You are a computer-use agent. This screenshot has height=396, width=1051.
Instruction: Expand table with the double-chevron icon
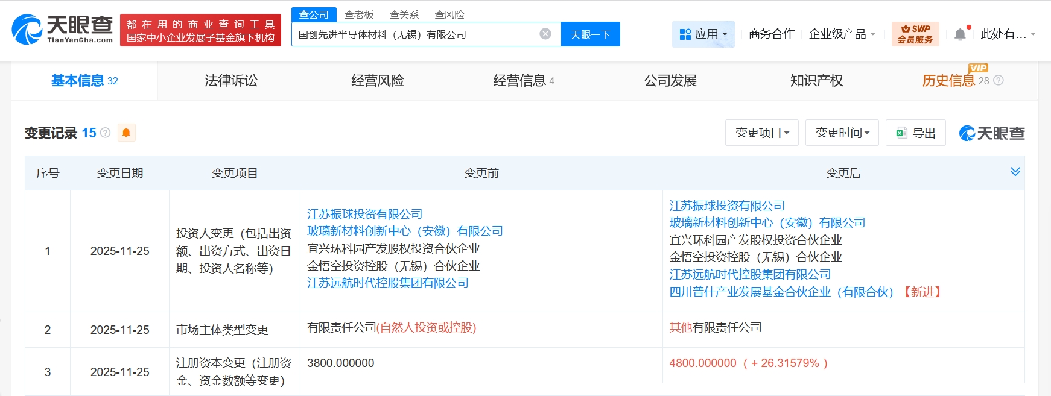[1015, 172]
